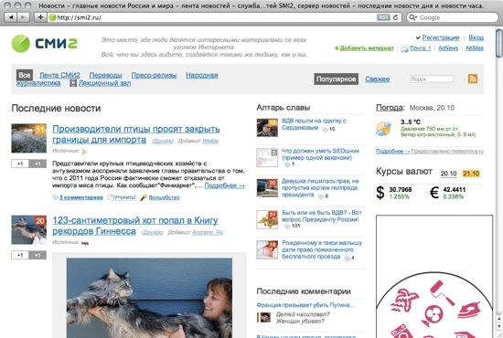
Task: Vote white +1 on poultry article
Action: [20, 164]
